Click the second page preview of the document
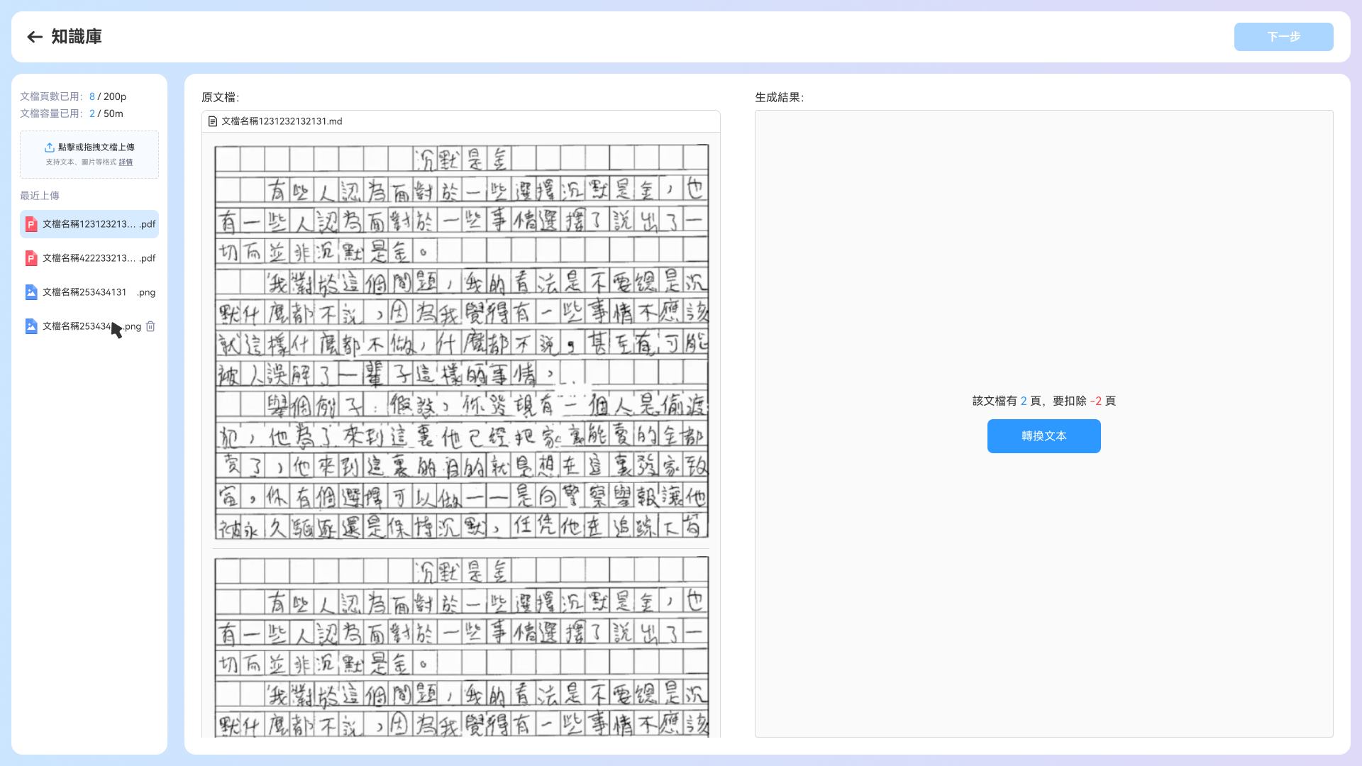This screenshot has height=766, width=1362. pos(461,646)
